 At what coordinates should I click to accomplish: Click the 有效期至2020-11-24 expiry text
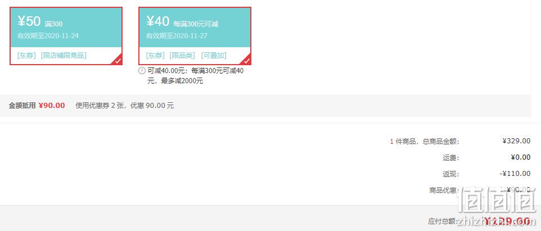pos(48,36)
